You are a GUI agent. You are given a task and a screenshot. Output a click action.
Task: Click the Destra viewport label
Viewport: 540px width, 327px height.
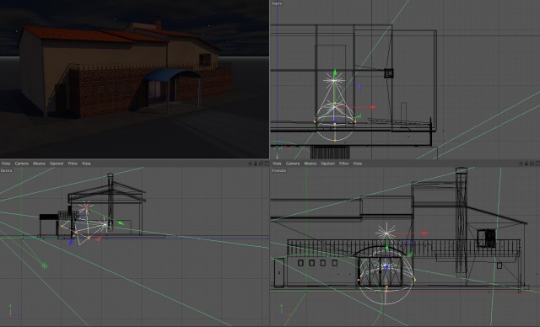[6, 170]
